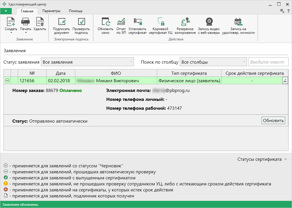292x208 pixels.
Task: Click Проверить подпись icon
Action: pyautogui.click(x=81, y=22)
